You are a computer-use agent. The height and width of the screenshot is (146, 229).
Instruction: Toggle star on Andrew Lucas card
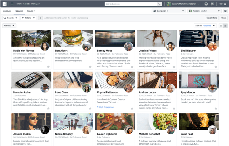174,108
